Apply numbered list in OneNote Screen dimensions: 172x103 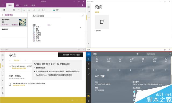(29, 10)
